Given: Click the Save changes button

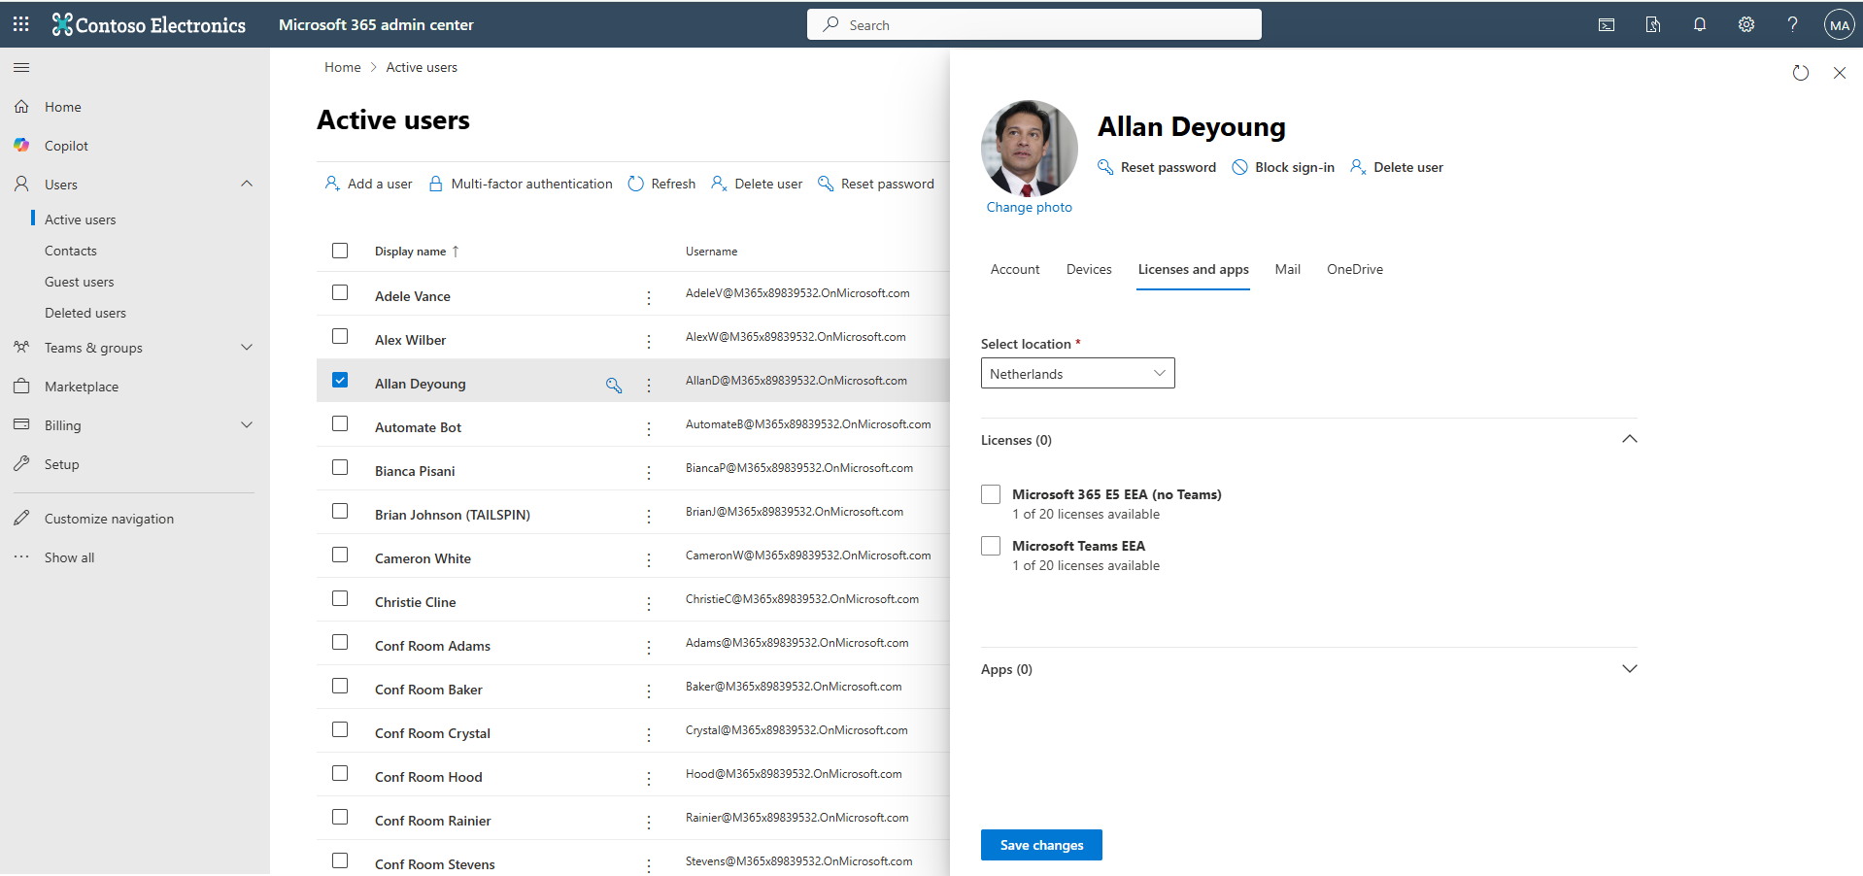Looking at the screenshot, I should 1041,845.
